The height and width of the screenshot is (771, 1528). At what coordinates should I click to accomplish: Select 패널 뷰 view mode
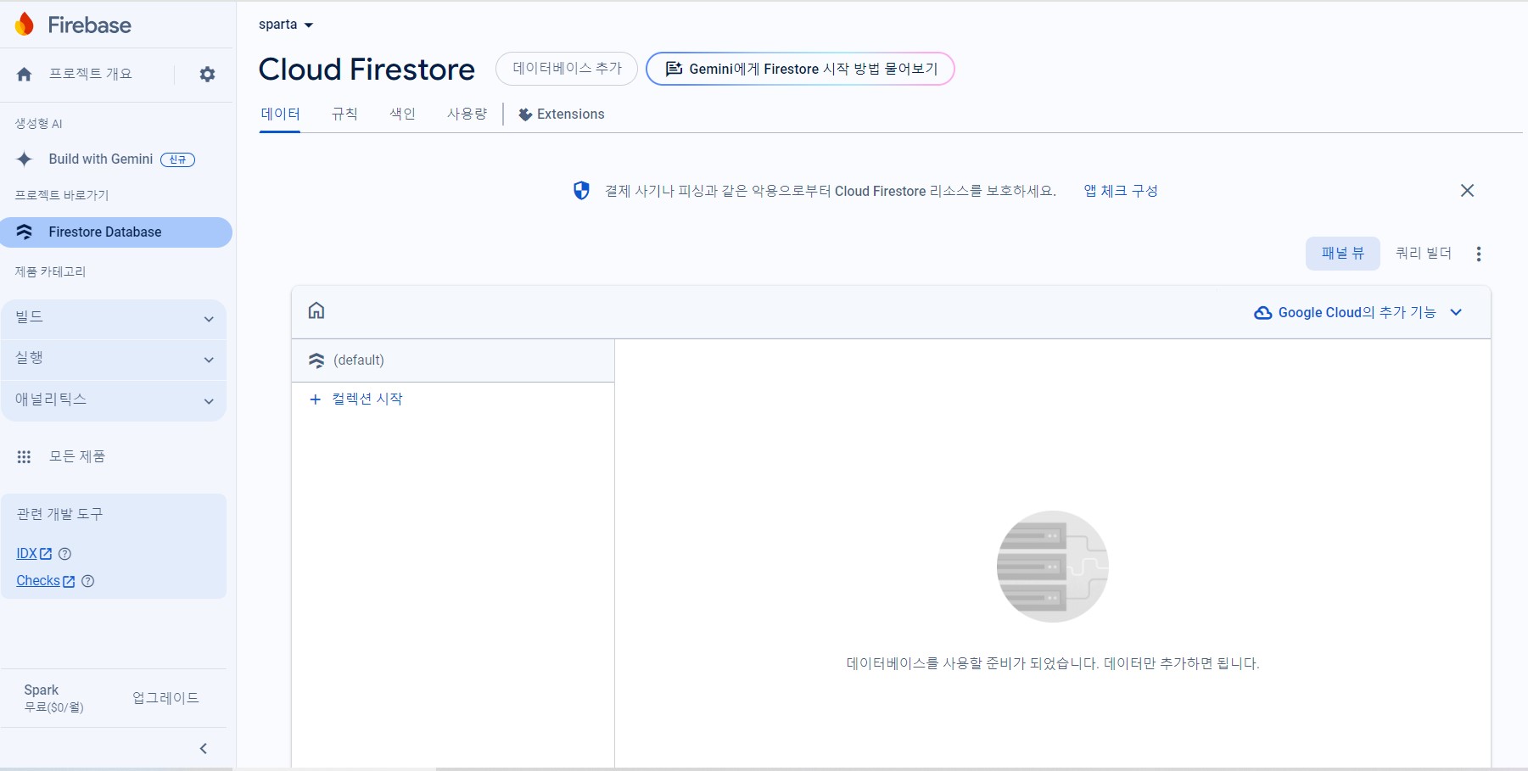tap(1343, 254)
